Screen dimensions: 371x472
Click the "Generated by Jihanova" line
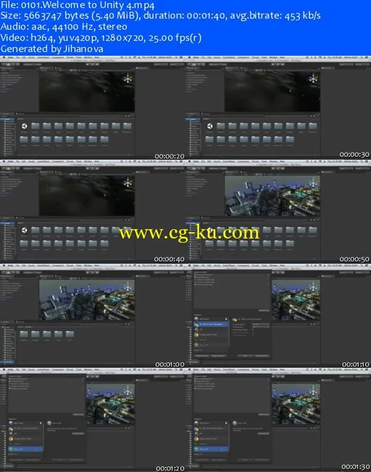[52, 49]
